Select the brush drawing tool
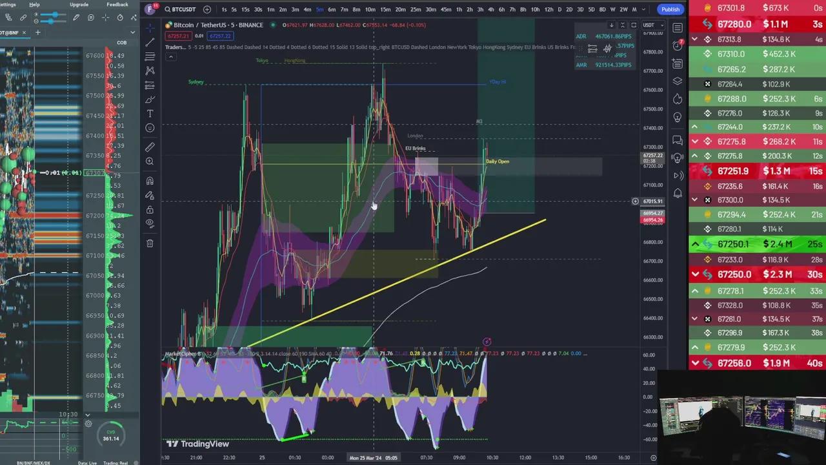 [x=150, y=99]
